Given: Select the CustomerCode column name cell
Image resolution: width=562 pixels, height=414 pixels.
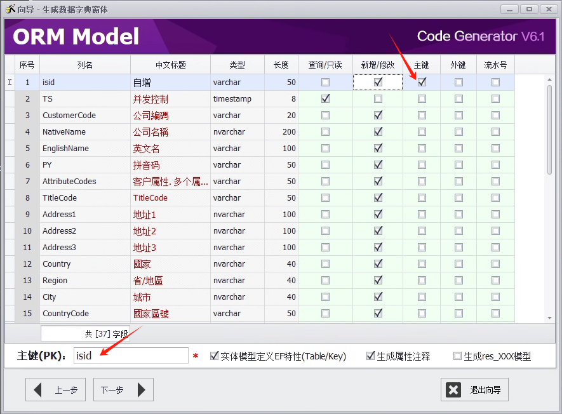Looking at the screenshot, I should point(85,115).
